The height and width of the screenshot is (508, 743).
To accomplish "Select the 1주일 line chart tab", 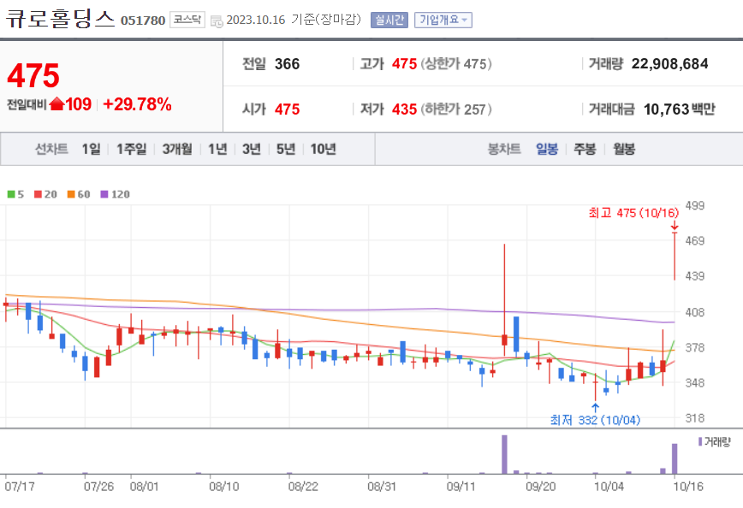I will tap(131, 149).
